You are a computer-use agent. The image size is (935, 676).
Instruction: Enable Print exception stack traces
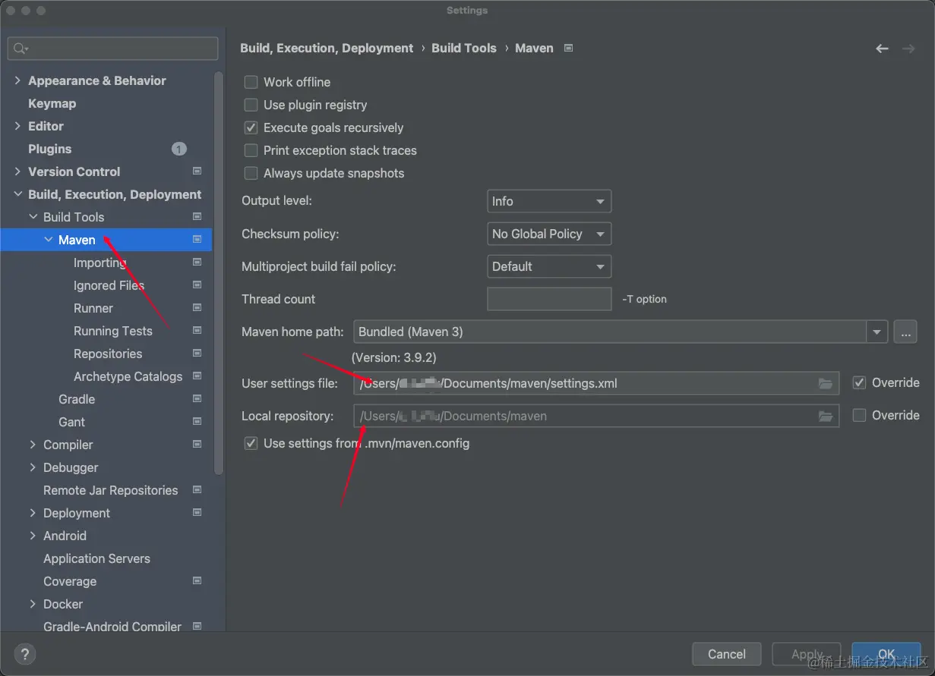pos(251,150)
